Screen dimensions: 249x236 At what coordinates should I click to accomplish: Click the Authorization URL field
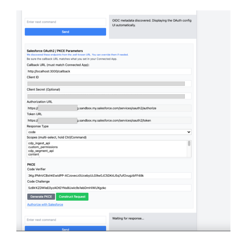tap(109, 108)
